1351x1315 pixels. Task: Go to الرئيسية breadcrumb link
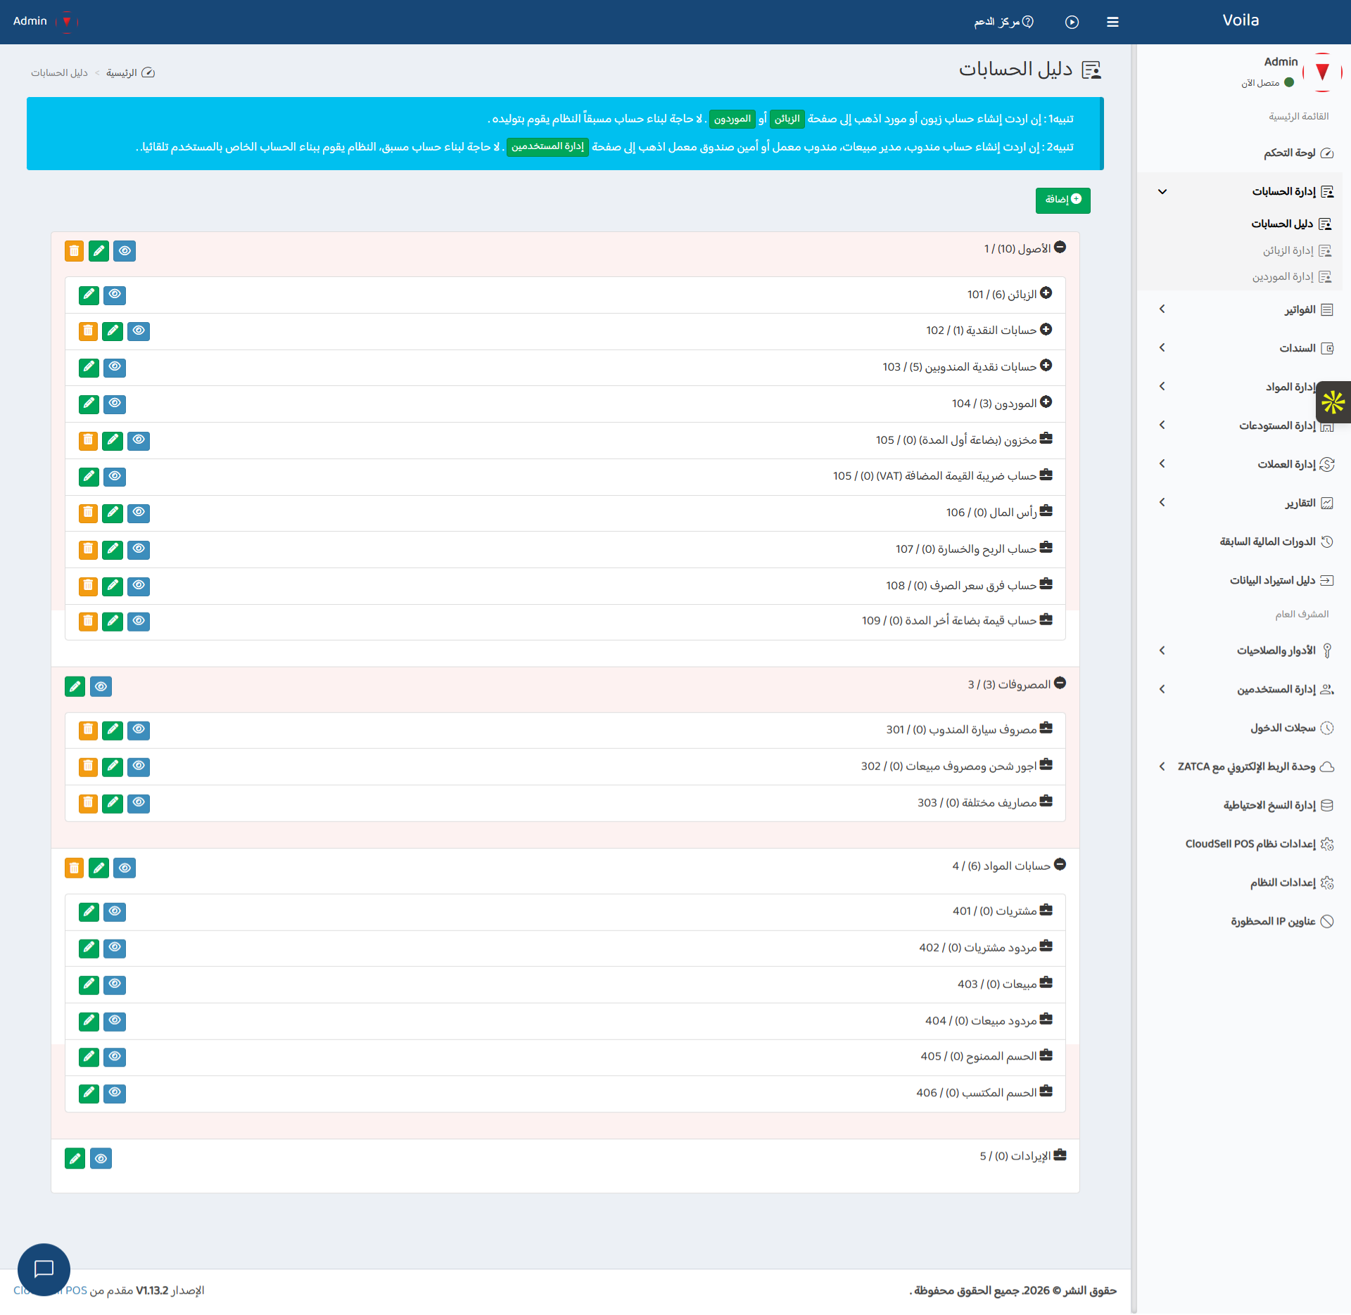tap(130, 72)
